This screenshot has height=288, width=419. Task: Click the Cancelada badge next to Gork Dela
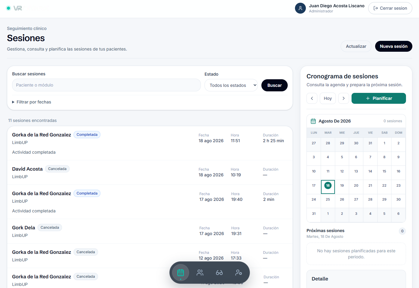(50, 227)
